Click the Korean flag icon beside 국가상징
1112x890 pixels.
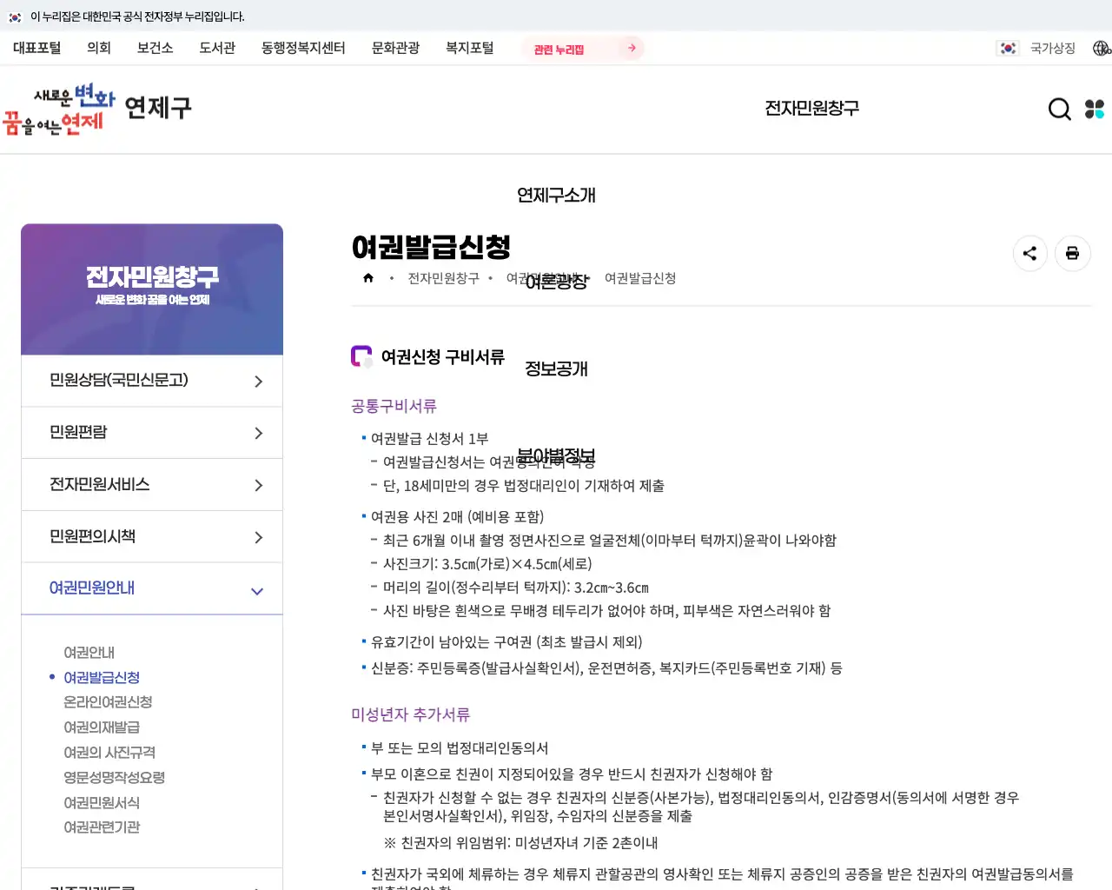coord(1008,48)
